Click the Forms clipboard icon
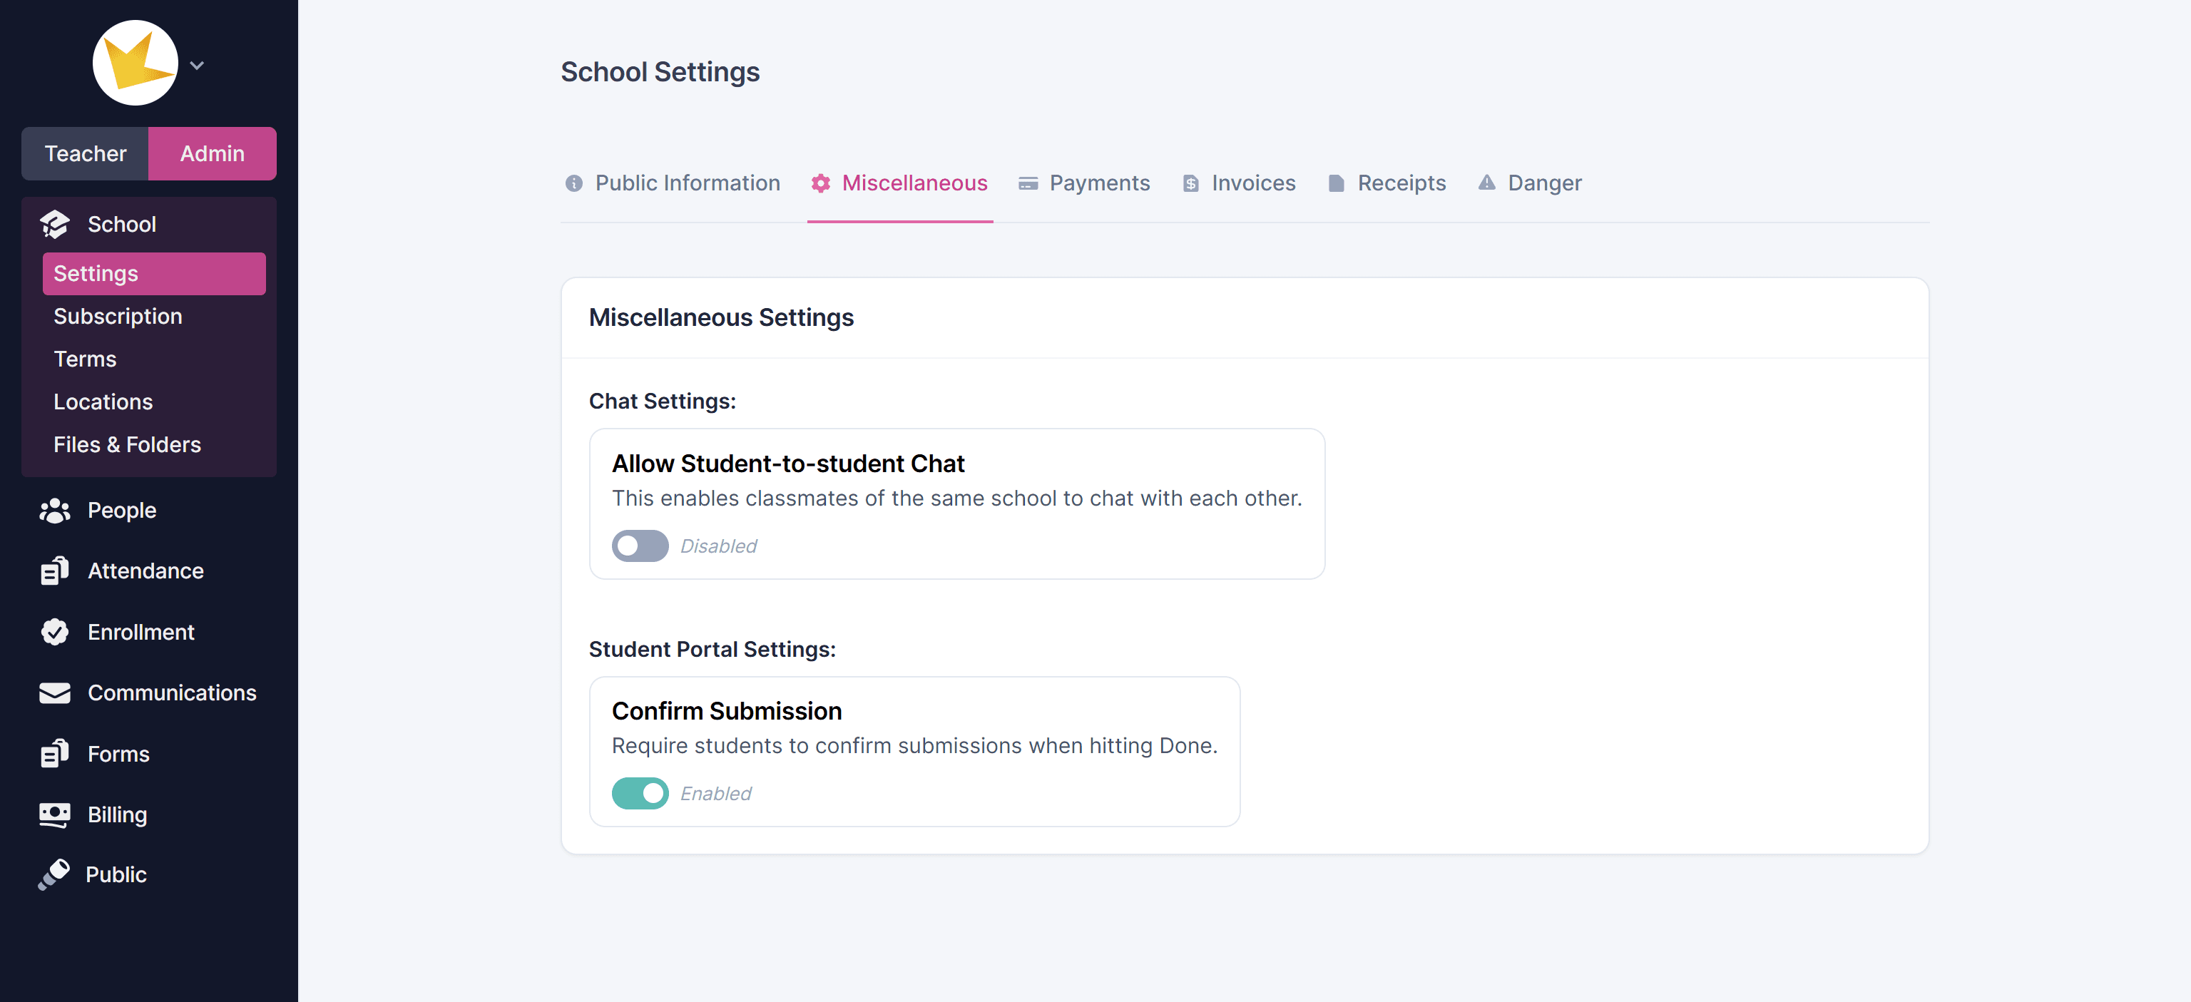The width and height of the screenshot is (2191, 1002). 54,754
